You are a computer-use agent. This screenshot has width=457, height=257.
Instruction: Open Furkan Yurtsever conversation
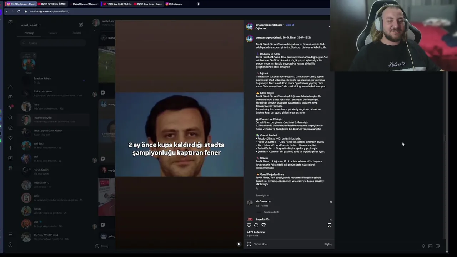(x=53, y=94)
